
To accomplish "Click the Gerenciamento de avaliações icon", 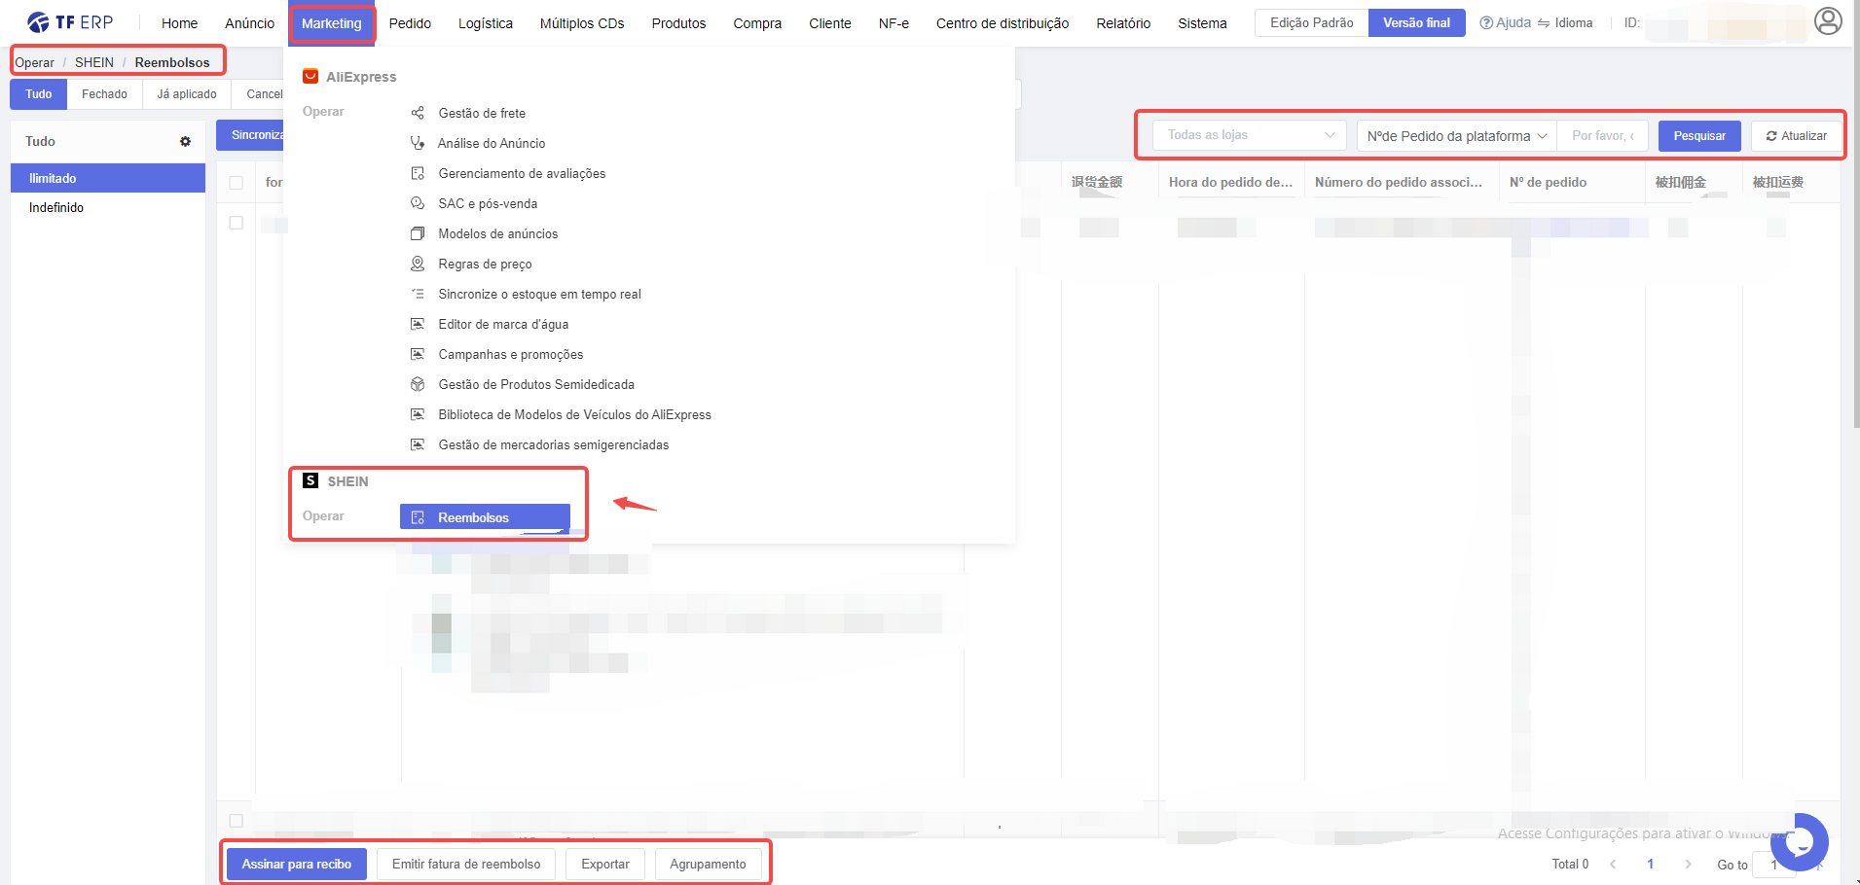I will tap(418, 173).
